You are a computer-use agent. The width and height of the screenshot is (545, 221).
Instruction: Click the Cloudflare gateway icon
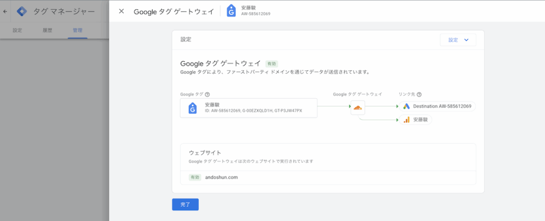[x=358, y=107]
